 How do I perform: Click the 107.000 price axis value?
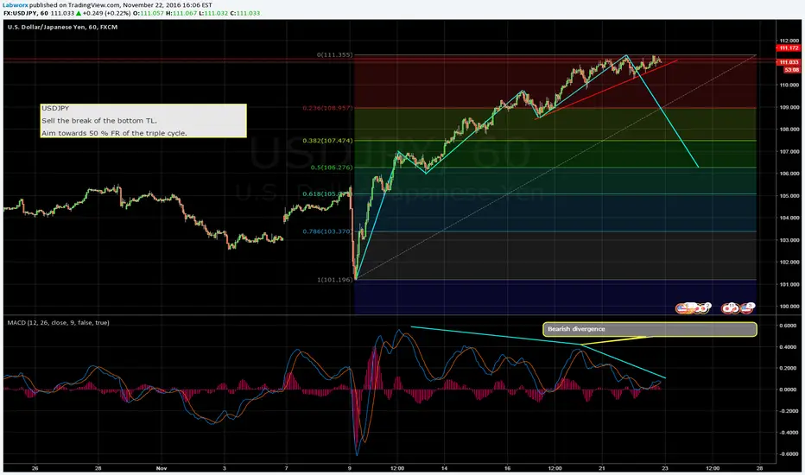click(x=789, y=151)
